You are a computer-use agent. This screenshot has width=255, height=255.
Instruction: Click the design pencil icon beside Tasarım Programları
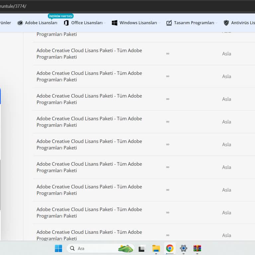(169, 23)
